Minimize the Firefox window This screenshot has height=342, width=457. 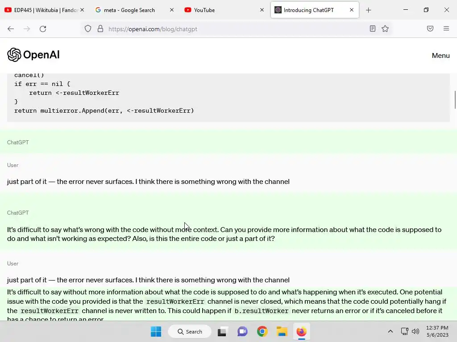tap(405, 10)
